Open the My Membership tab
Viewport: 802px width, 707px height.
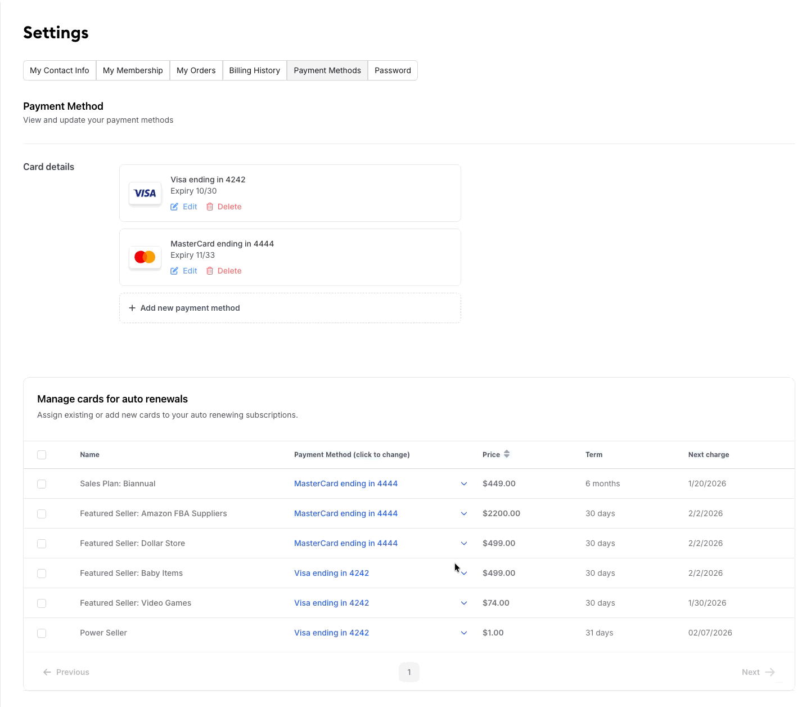click(x=133, y=70)
